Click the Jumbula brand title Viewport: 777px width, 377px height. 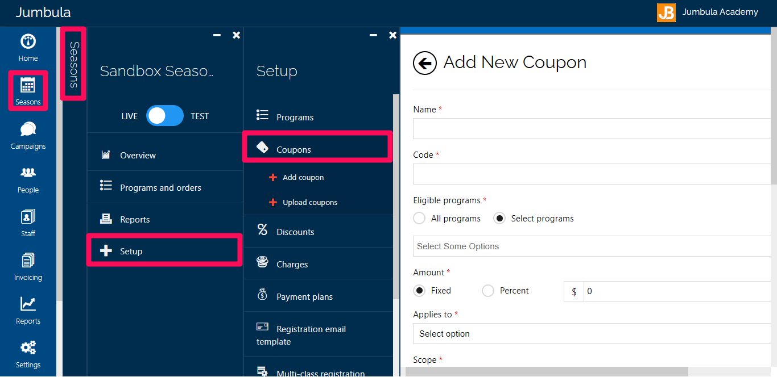[43, 12]
